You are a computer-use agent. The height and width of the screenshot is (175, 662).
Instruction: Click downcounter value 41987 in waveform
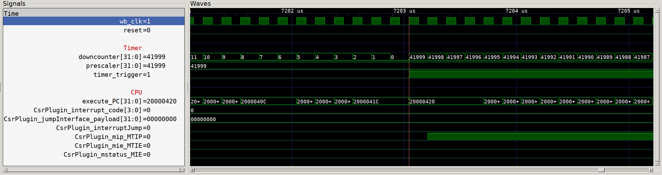coord(642,57)
